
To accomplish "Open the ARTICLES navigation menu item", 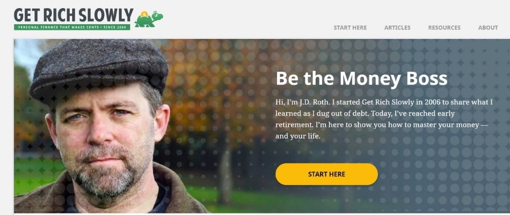I will pos(397,28).
